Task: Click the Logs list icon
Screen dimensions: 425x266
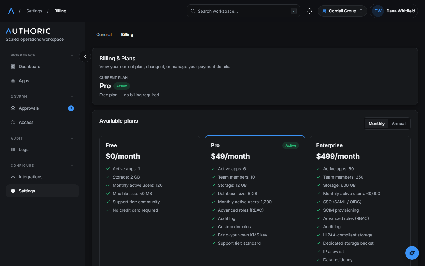Action: tap(13, 150)
